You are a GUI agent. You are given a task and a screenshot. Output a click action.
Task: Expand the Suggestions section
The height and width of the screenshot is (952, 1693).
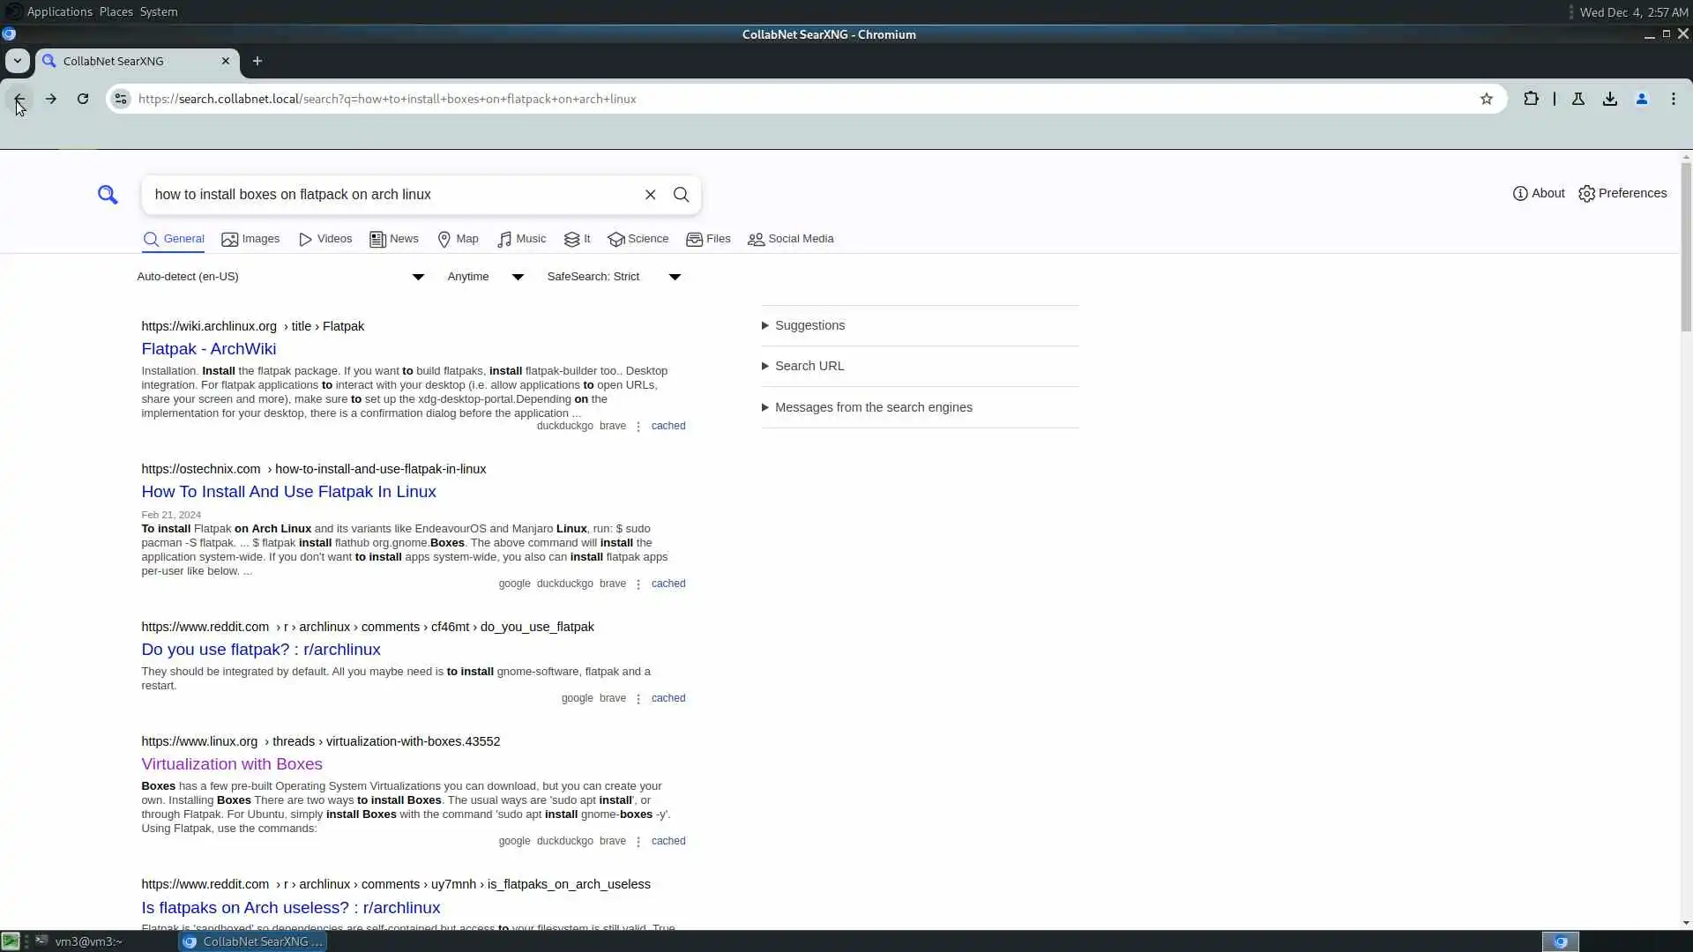[809, 325]
